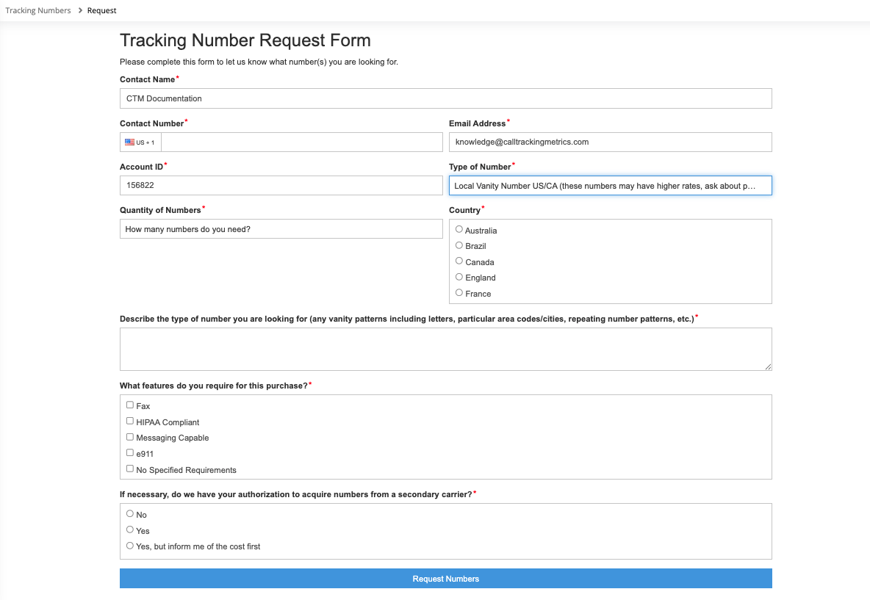Click the Request Numbers button

coord(445,579)
